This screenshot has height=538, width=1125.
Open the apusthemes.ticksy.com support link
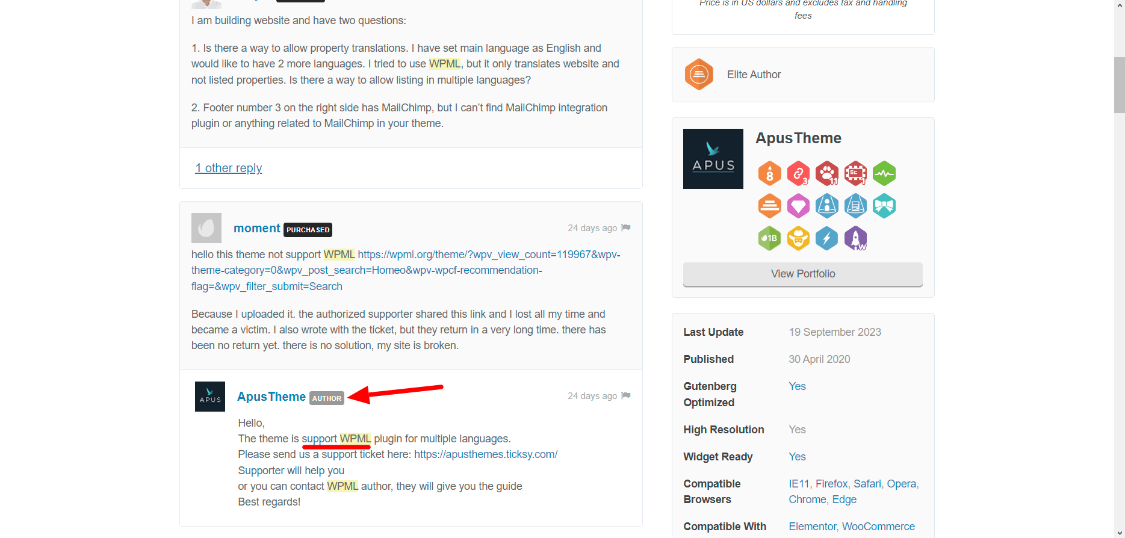(x=486, y=454)
